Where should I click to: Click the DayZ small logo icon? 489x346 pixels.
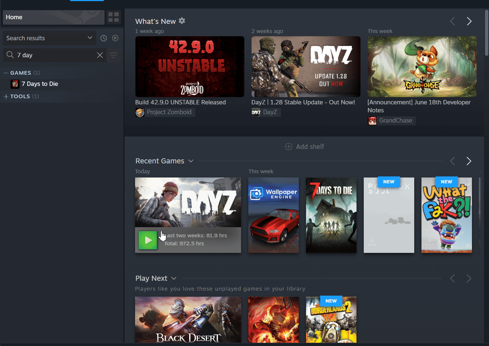256,112
